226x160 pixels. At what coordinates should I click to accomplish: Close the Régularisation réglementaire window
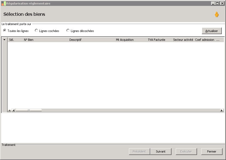(x=222, y=3)
